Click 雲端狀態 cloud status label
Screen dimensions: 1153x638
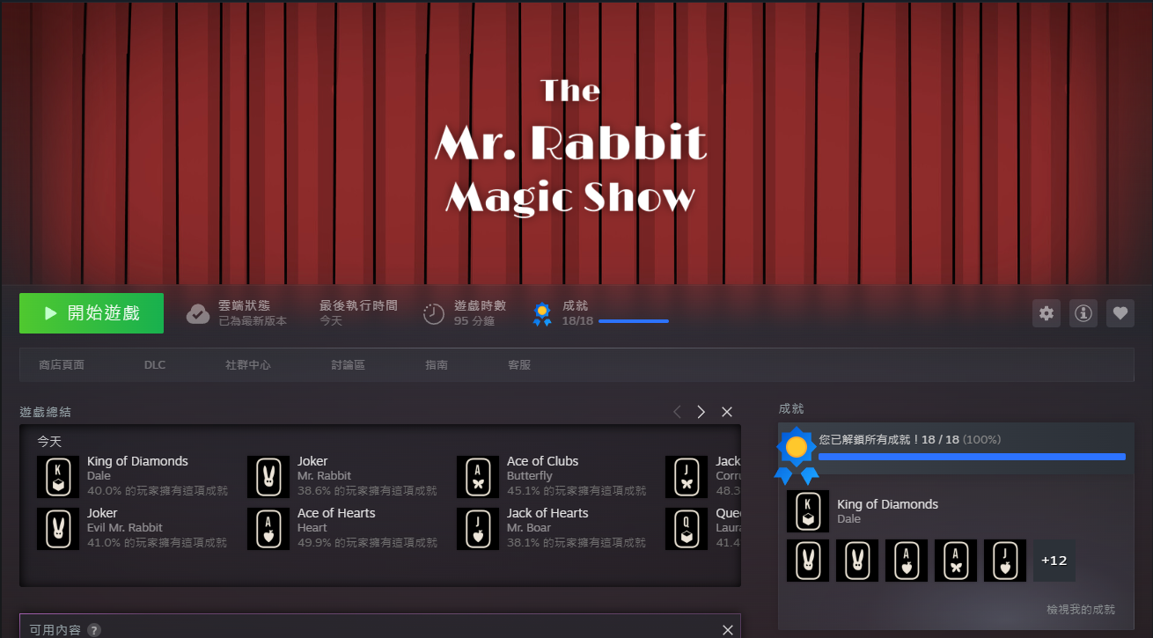tap(244, 305)
